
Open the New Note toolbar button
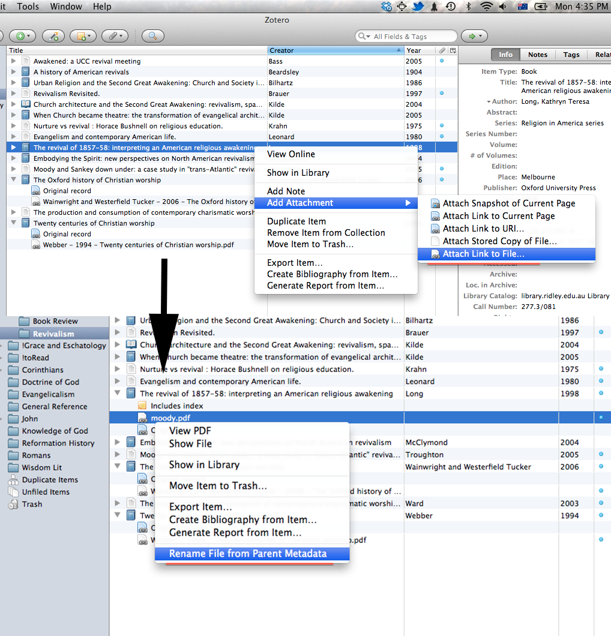[x=82, y=37]
